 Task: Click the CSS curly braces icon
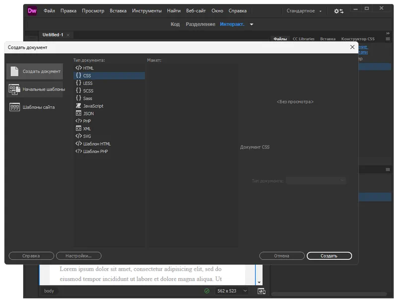[78, 75]
